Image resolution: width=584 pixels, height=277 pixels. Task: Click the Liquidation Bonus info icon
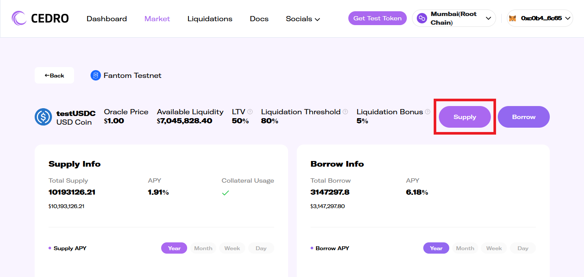pyautogui.click(x=428, y=112)
